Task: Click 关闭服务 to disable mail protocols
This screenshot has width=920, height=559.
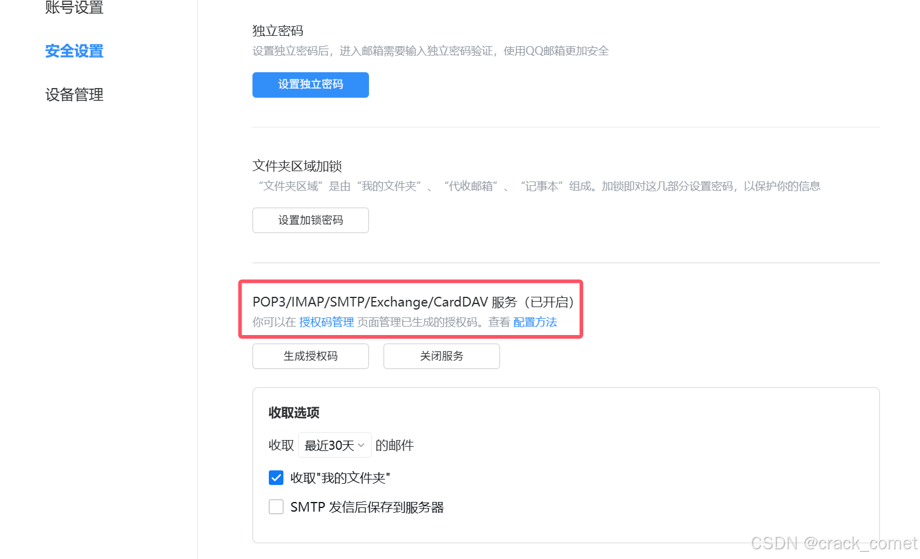Action: tap(441, 356)
